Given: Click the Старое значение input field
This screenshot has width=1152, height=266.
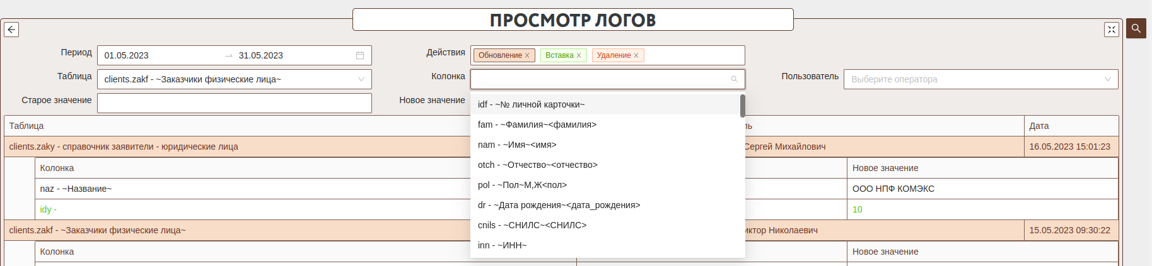Looking at the screenshot, I should 234,103.
